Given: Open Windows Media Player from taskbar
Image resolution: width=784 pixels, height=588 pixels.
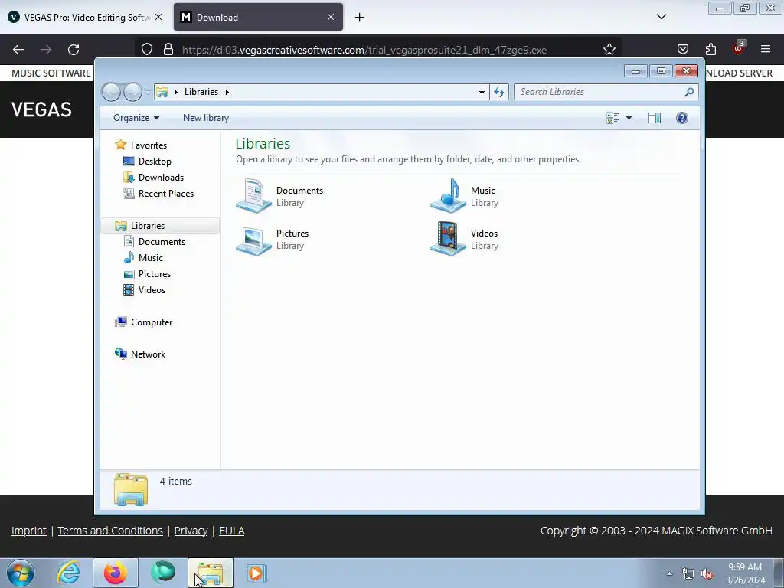Looking at the screenshot, I should (257, 573).
